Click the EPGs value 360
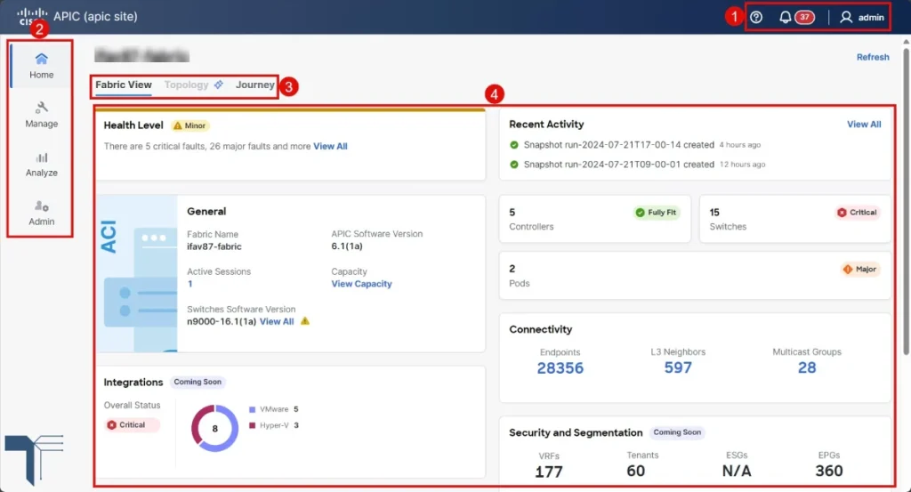 [829, 471]
